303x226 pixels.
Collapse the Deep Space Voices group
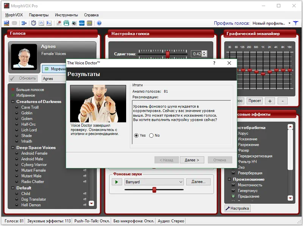(x=12, y=148)
